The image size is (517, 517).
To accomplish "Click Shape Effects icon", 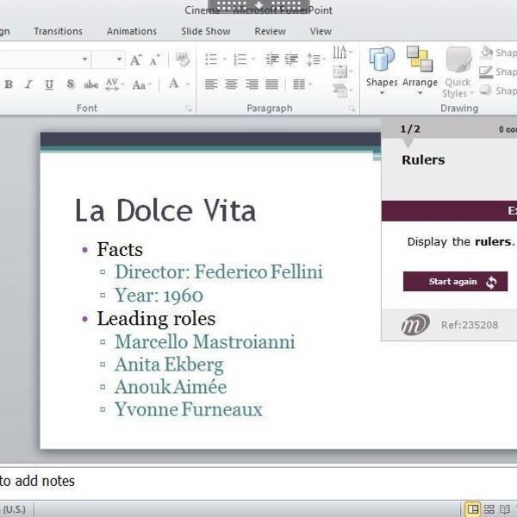I will point(485,90).
